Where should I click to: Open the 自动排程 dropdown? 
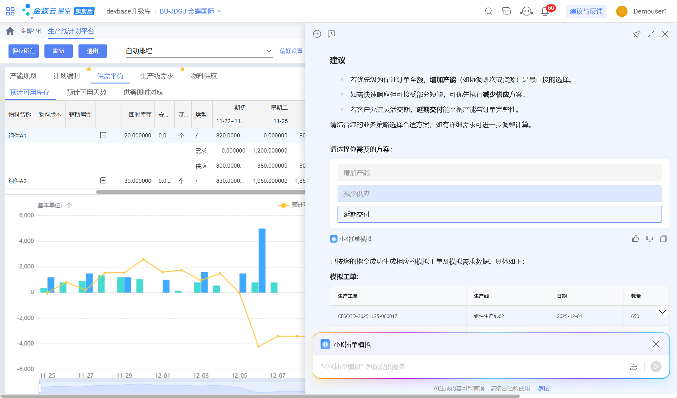click(x=199, y=51)
